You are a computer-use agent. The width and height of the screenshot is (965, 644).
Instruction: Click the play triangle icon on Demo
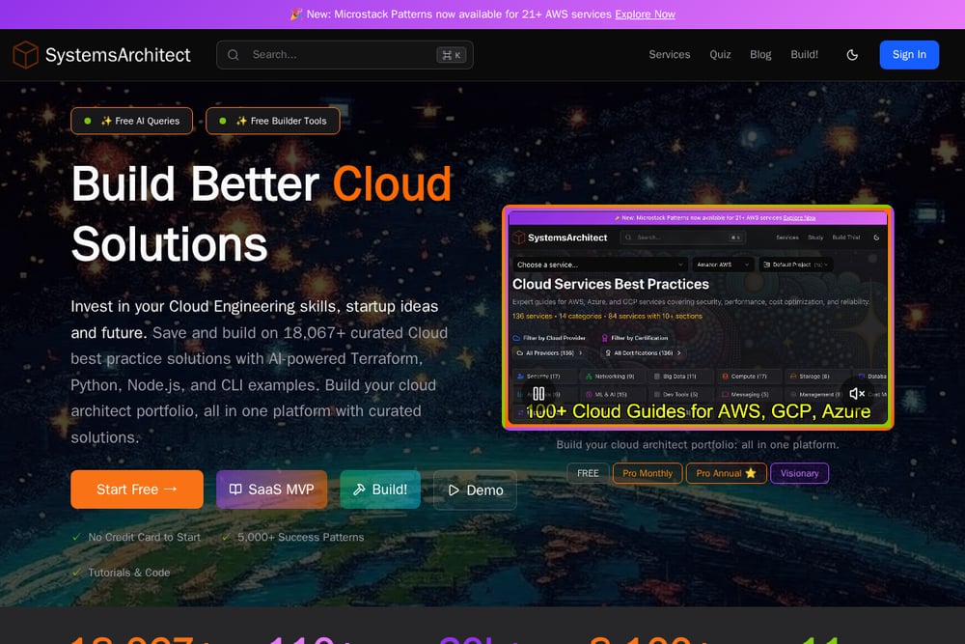coord(454,490)
